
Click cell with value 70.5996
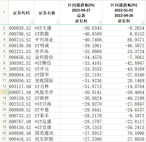click(124, 133)
